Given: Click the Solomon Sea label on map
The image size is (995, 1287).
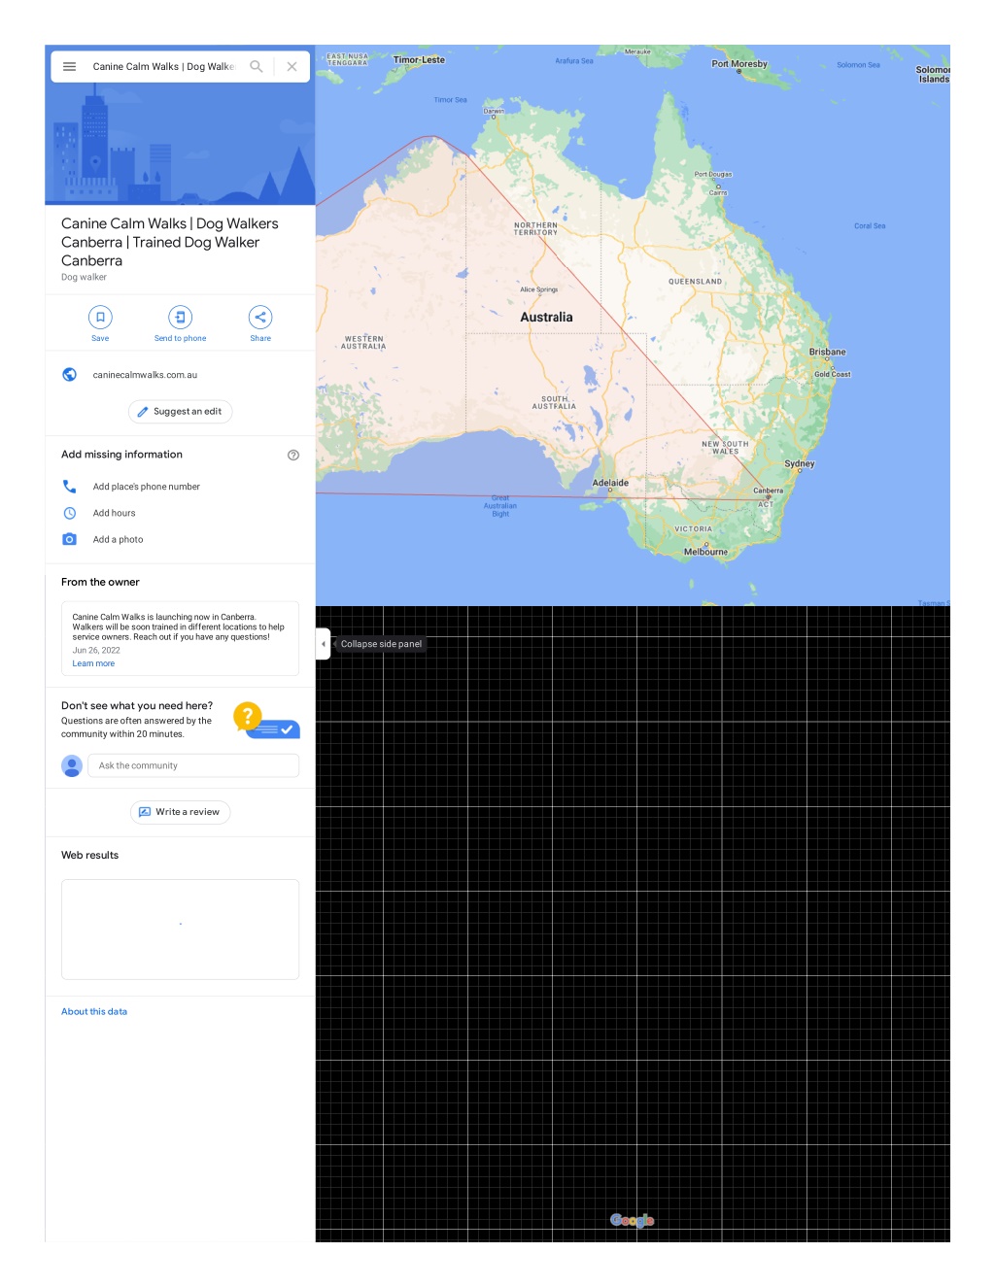Looking at the screenshot, I should click(858, 65).
